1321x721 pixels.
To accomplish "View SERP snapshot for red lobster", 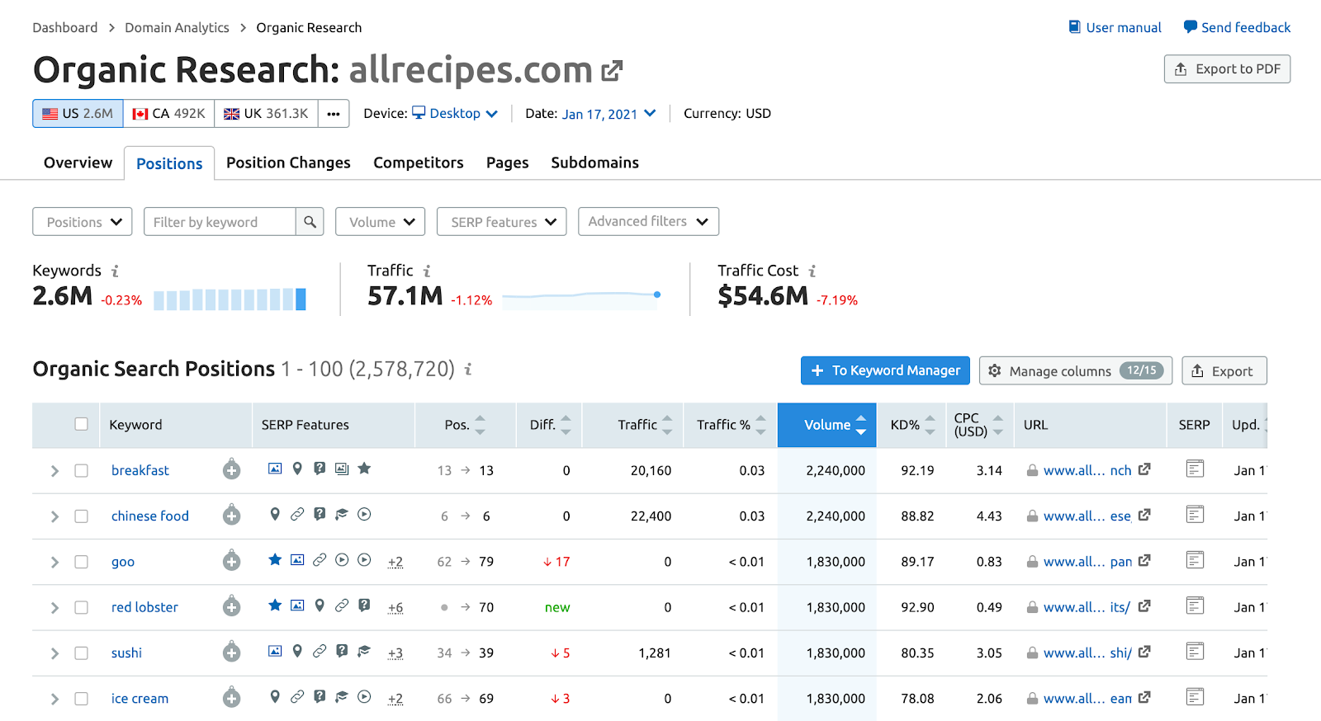I will click(x=1195, y=606).
